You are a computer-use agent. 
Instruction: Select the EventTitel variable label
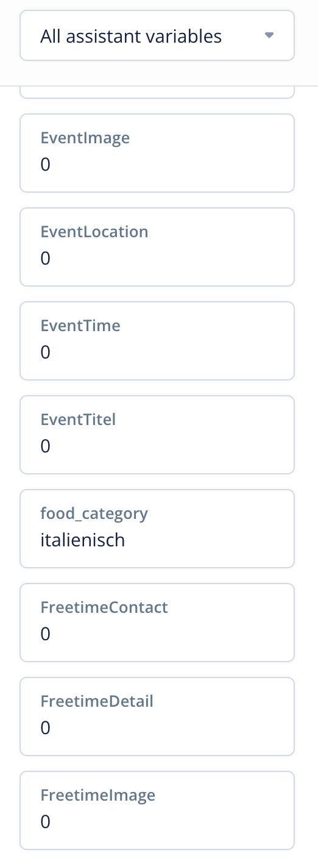point(78,420)
